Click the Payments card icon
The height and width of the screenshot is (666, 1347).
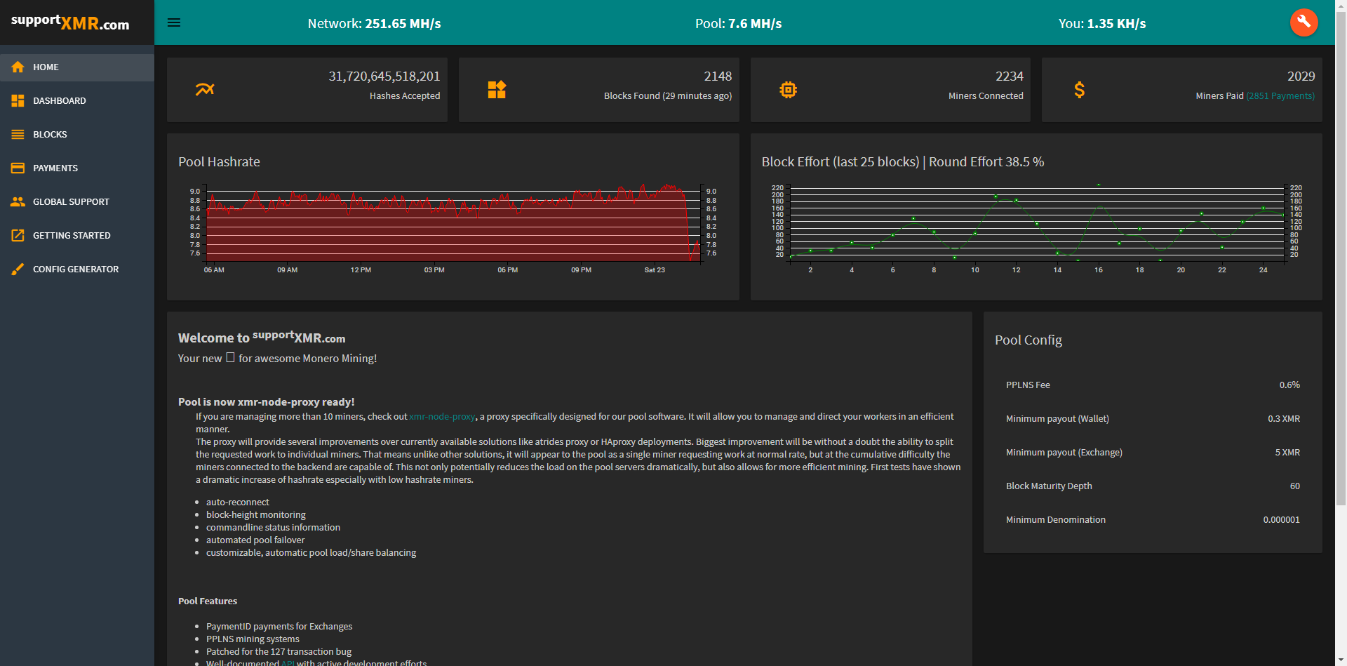(x=18, y=168)
